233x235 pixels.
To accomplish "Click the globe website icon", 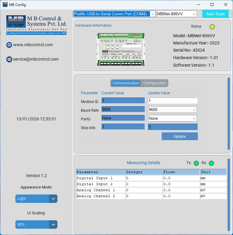I will pyautogui.click(x=9, y=45).
